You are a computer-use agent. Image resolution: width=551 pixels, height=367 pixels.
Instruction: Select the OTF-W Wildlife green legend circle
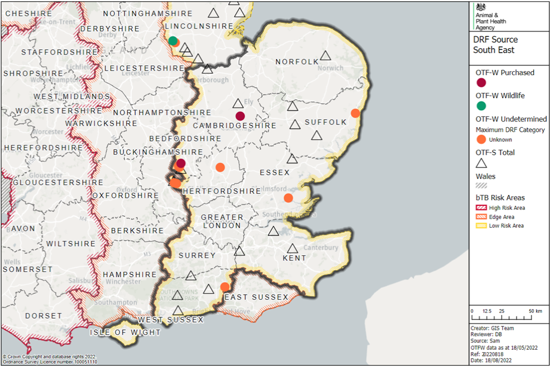pos(481,106)
